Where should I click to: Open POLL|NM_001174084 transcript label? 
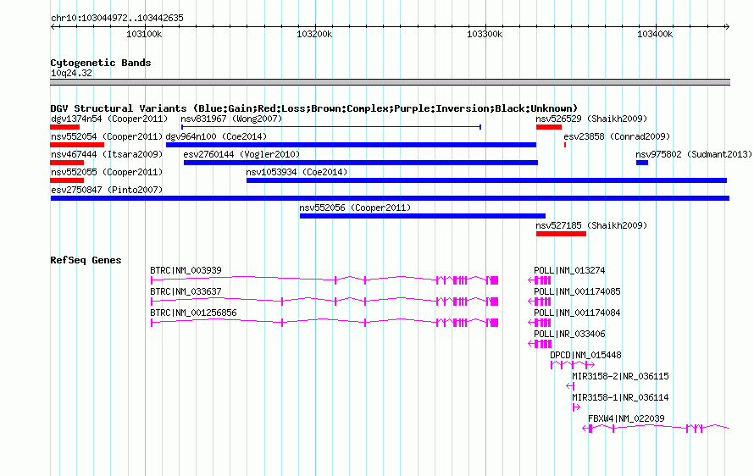(x=577, y=313)
